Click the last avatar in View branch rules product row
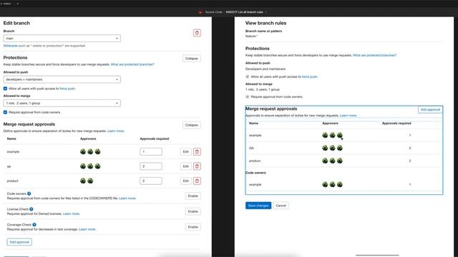Image resolution: width=458 pixels, height=257 pixels. pos(339,161)
